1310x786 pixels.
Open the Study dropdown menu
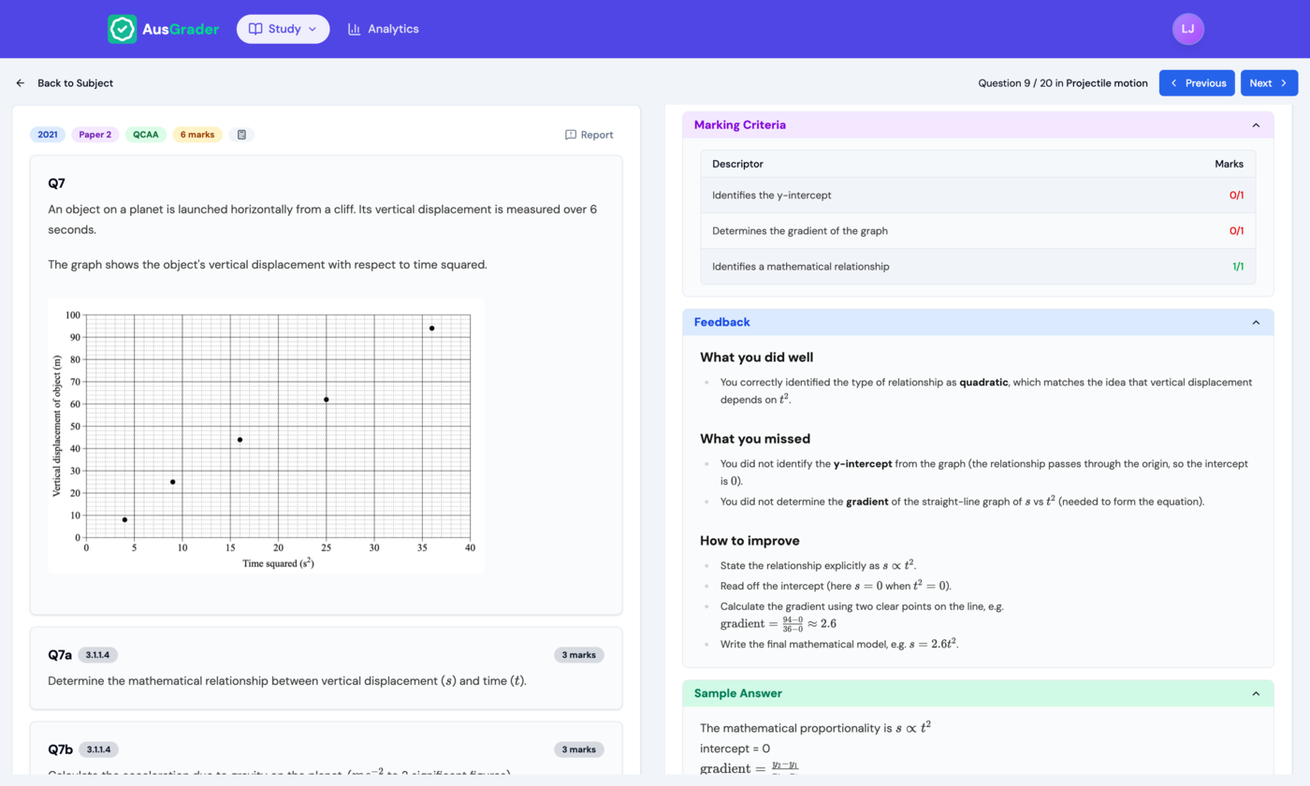tap(283, 29)
